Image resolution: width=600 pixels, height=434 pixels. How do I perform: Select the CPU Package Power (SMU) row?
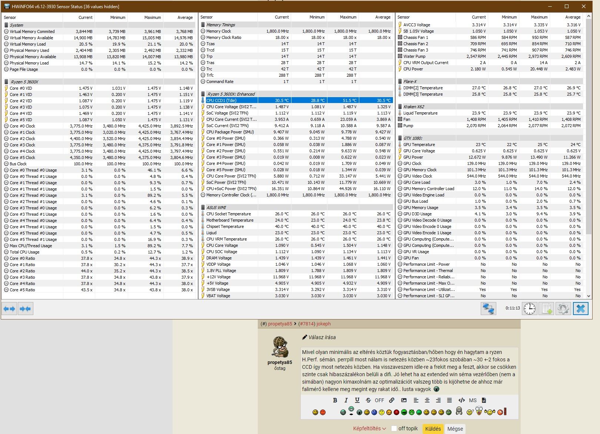(x=296, y=132)
